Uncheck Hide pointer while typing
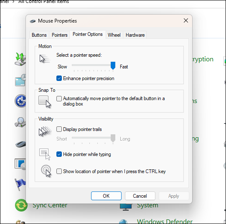Image resolution: width=226 pixels, height=224 pixels. 59,154
